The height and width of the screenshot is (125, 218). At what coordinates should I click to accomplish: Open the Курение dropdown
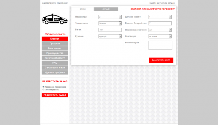click(110, 36)
